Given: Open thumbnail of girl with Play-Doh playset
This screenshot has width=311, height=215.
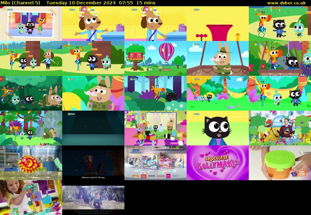Looking at the screenshot, I should pyautogui.click(x=31, y=198).
